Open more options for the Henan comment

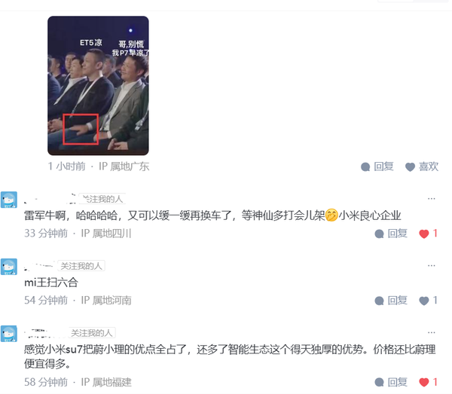click(431, 265)
